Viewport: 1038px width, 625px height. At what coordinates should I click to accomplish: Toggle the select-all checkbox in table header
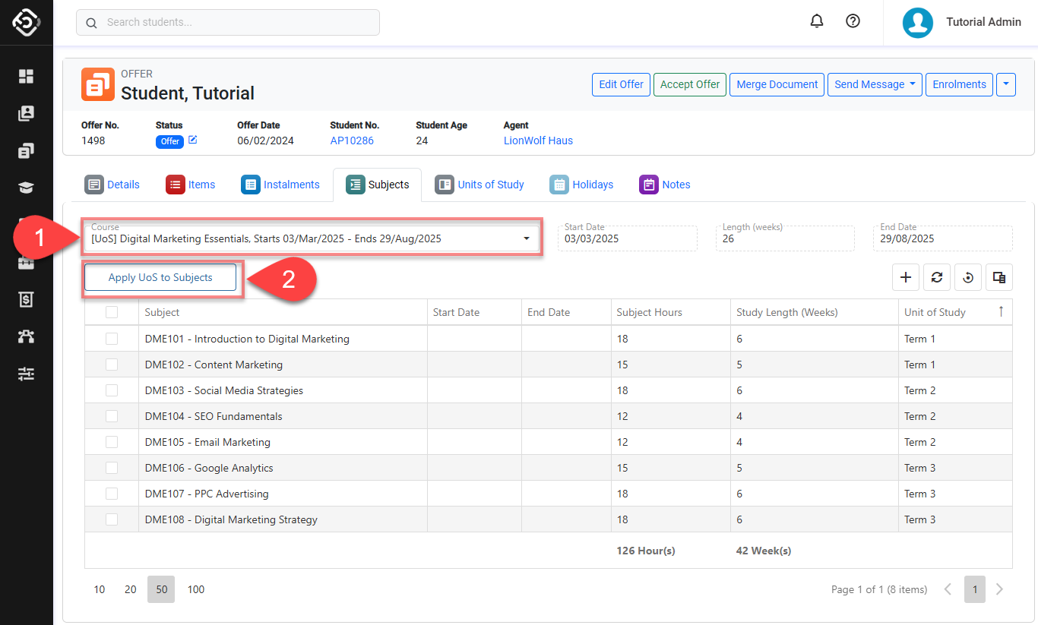click(x=112, y=312)
